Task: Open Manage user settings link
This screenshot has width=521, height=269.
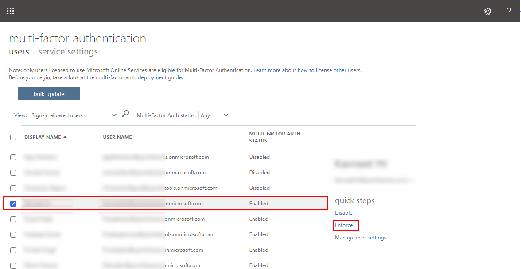Action: click(x=360, y=238)
